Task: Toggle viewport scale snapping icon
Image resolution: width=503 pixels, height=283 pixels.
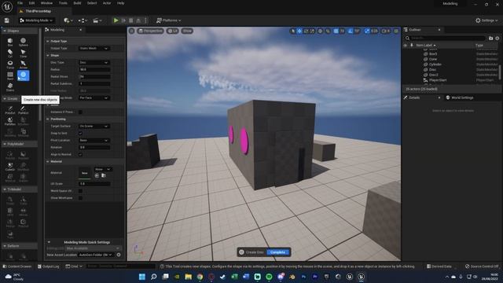Action: (x=367, y=31)
